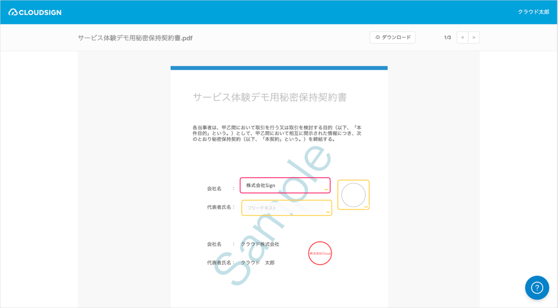558x308 pixels.
Task: Go to the next page with > button
Action: click(474, 38)
